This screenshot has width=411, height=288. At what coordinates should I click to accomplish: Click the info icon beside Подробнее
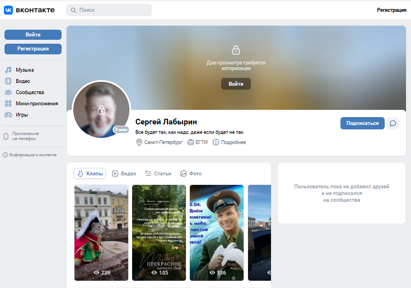[216, 142]
